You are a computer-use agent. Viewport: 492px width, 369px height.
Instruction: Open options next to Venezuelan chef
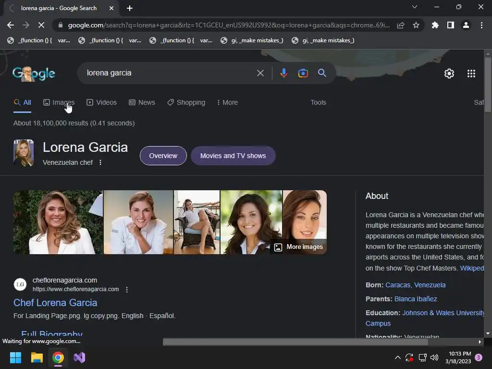[x=100, y=162]
